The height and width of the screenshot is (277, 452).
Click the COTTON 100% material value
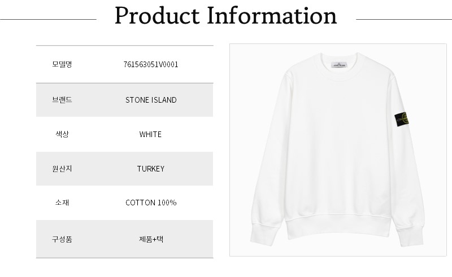(151, 203)
